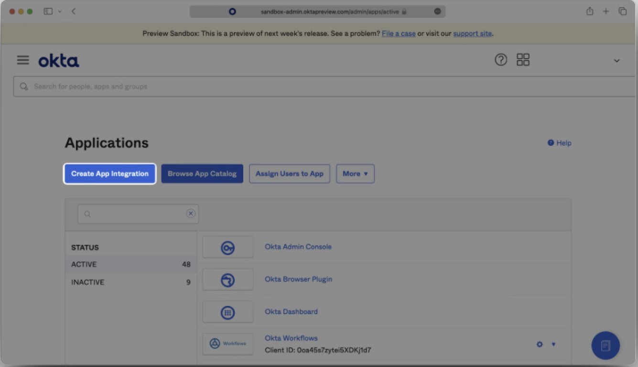This screenshot has width=638, height=367.
Task: Filter by ACTIVE status
Action: pos(131,264)
